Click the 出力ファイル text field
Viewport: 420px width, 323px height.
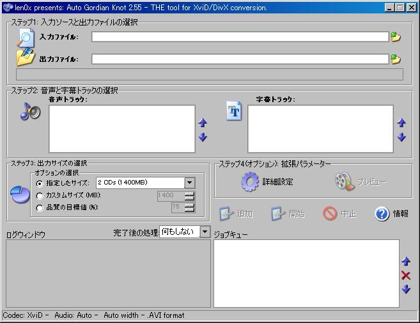point(240,59)
